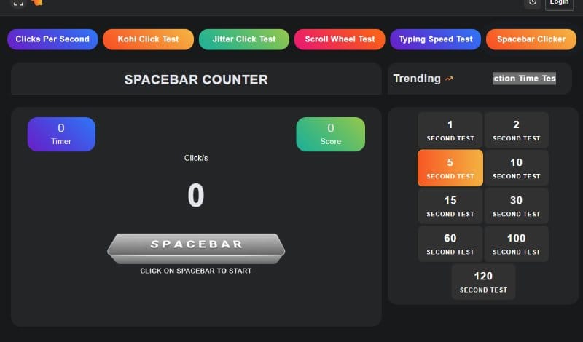This screenshot has width=583, height=342.
Task: Select the highlighted 5 second test
Action: (450, 168)
